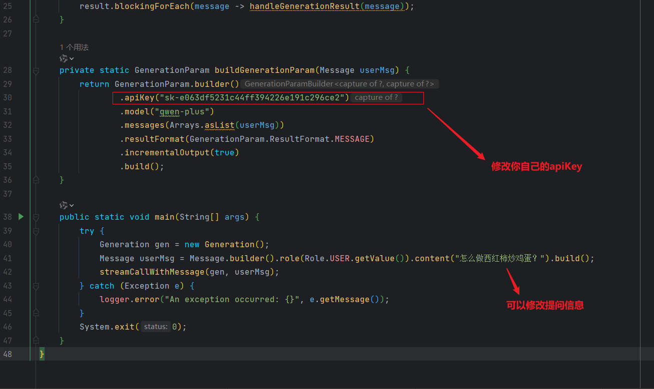Click the 'true' literal in incrementalOutput
Viewport: 654px width, 389px height.
(x=224, y=152)
